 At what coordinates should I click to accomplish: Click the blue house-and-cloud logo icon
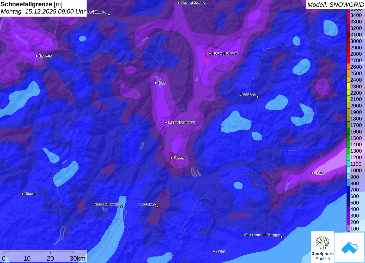349,247
